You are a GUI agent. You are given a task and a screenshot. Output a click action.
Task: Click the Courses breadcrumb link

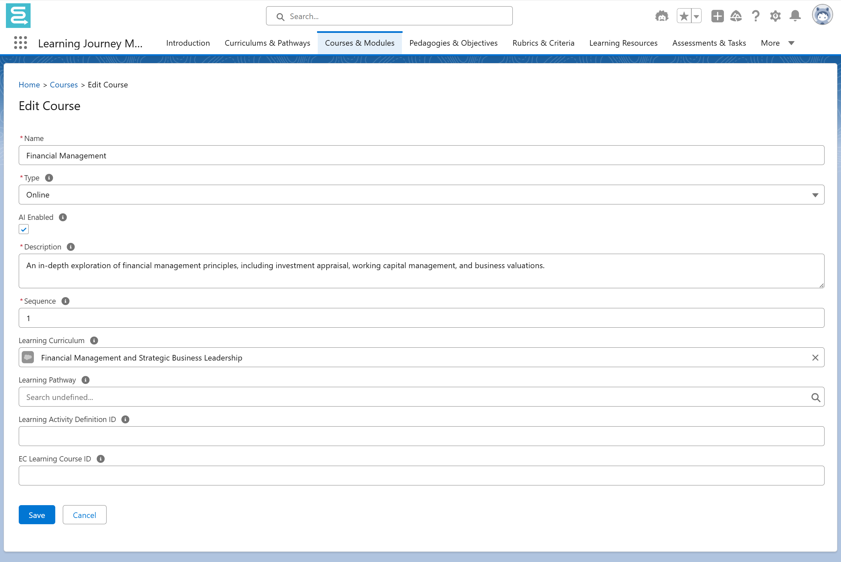click(63, 84)
